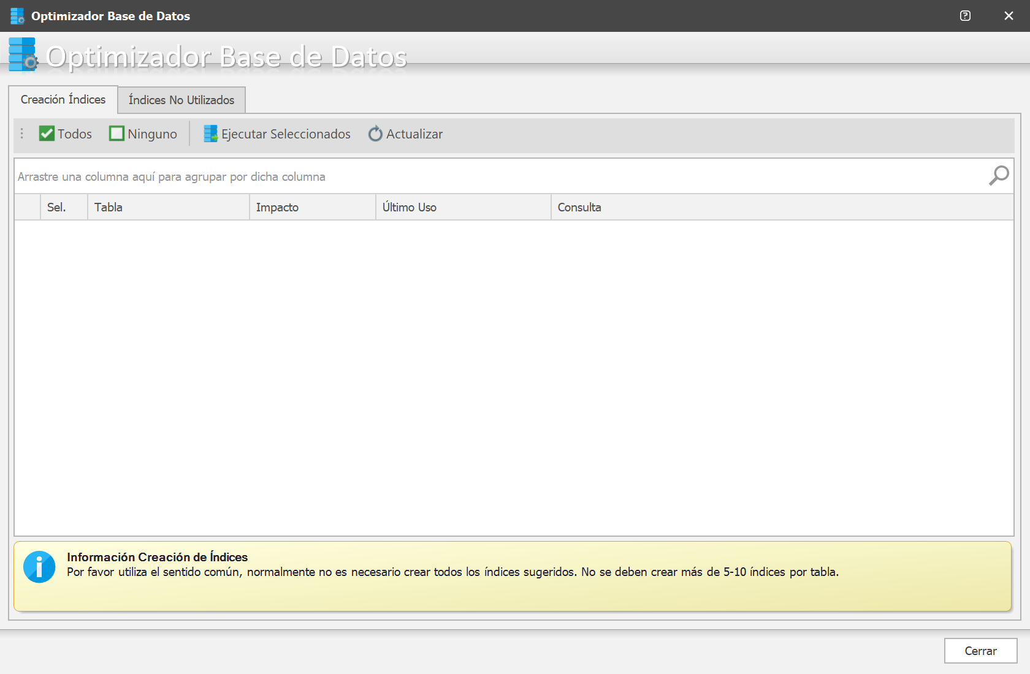
Task: Sort by the Tabla column header
Action: 169,207
